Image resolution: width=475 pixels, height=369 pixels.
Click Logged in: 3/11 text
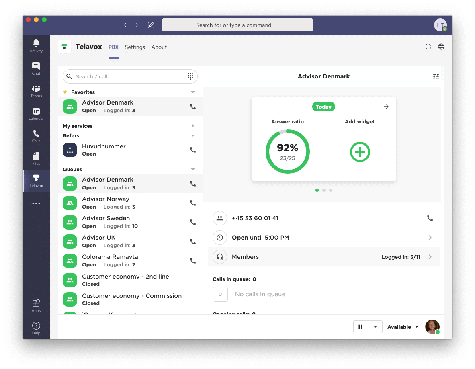pos(401,257)
